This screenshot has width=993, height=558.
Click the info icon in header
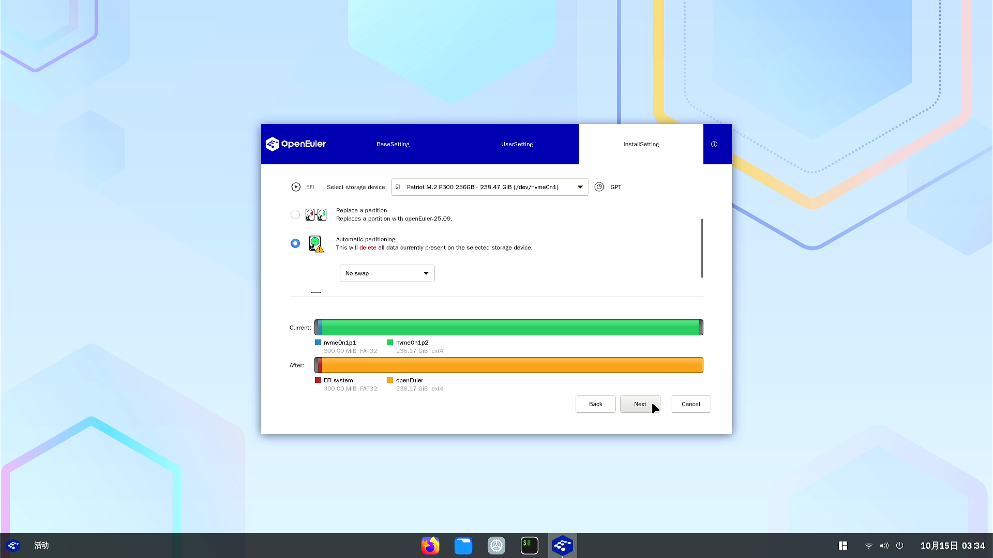(714, 144)
